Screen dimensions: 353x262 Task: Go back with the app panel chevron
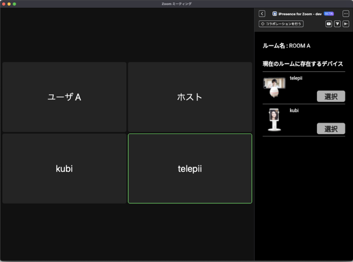coord(262,14)
